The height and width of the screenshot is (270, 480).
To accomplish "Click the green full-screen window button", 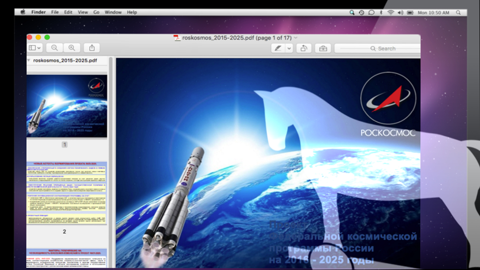I will click(x=47, y=37).
